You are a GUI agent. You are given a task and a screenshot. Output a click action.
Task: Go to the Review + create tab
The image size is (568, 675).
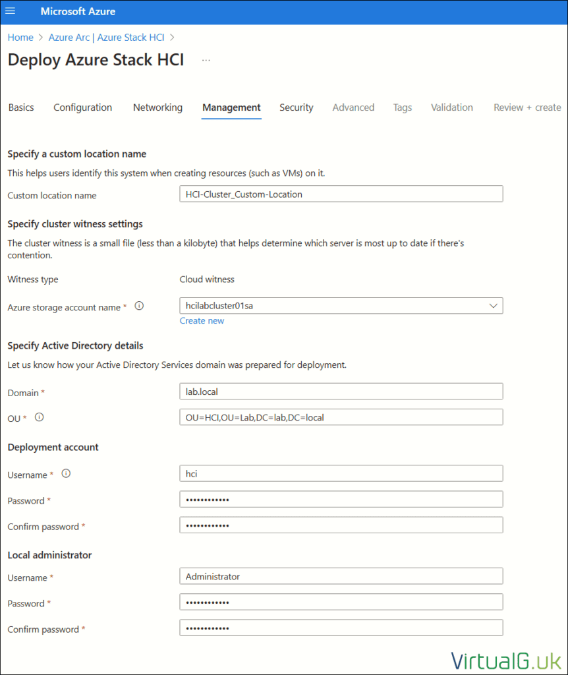tap(527, 107)
